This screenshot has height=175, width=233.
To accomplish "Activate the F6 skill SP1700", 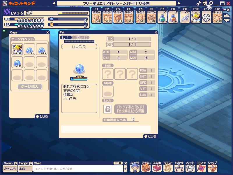I will [x=151, y=17].
